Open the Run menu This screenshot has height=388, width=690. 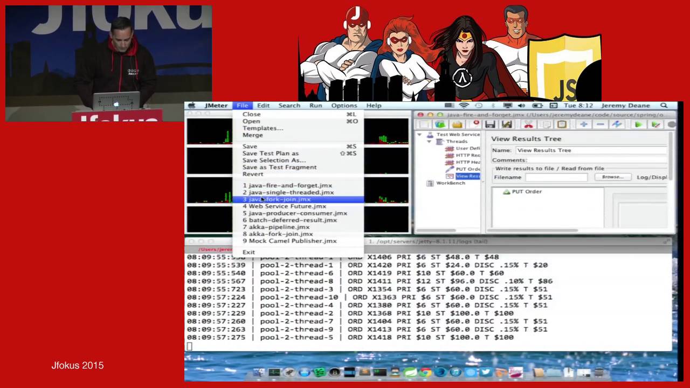(x=316, y=106)
